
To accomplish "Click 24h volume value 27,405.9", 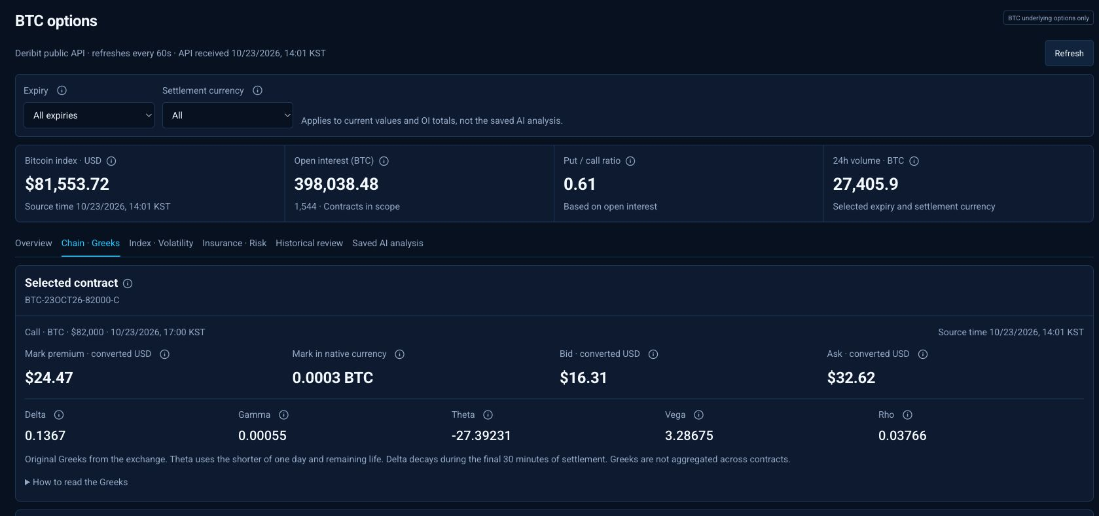I will pyautogui.click(x=865, y=184).
